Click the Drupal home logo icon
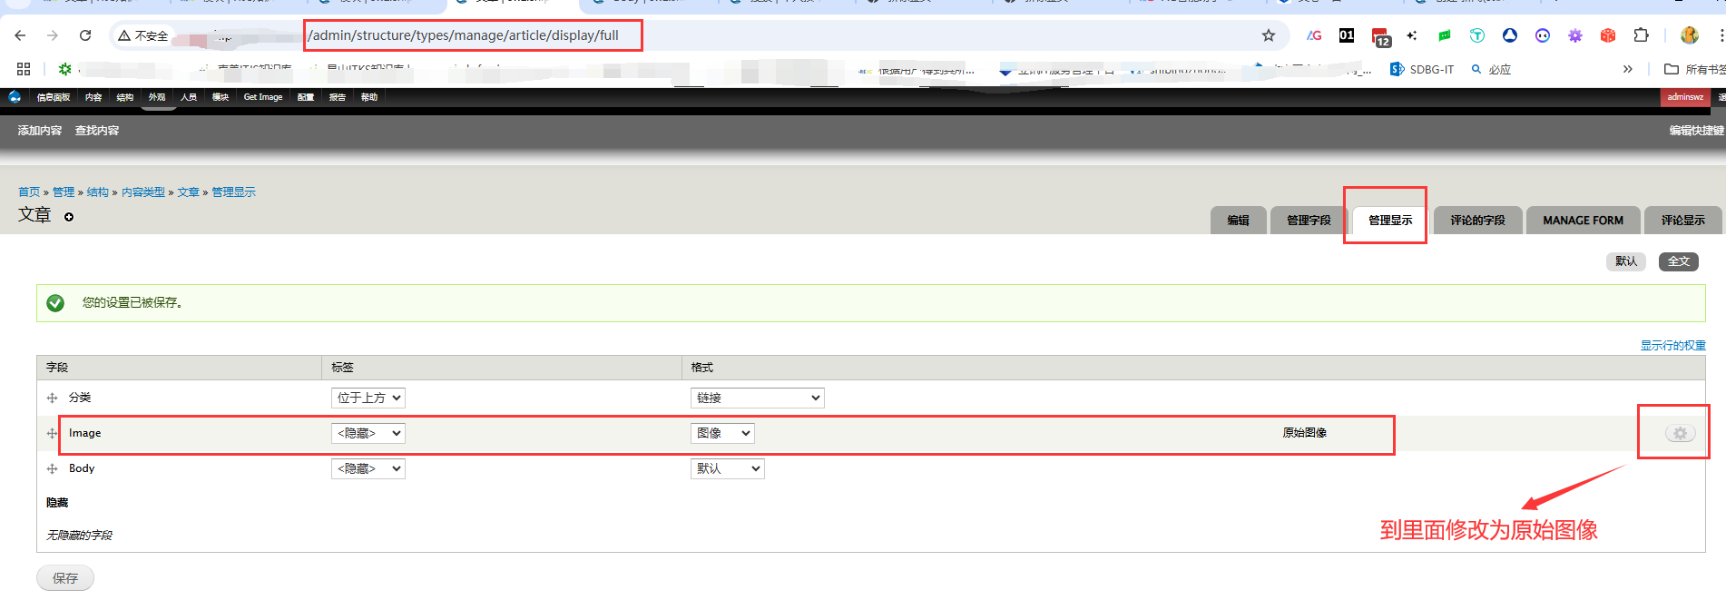 tap(15, 97)
